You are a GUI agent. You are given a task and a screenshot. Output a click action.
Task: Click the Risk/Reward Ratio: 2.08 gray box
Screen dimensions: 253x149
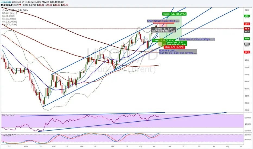coord(164,30)
